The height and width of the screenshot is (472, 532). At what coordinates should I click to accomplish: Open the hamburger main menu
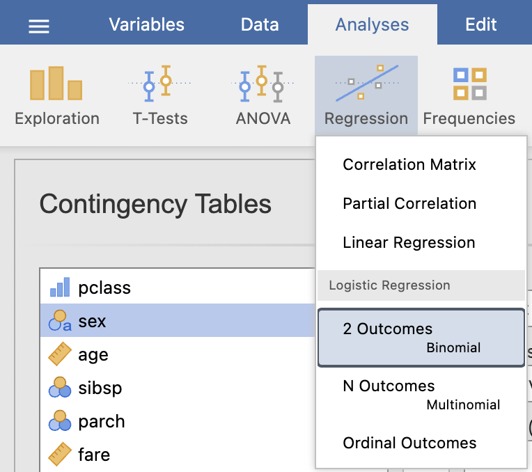pyautogui.click(x=38, y=26)
